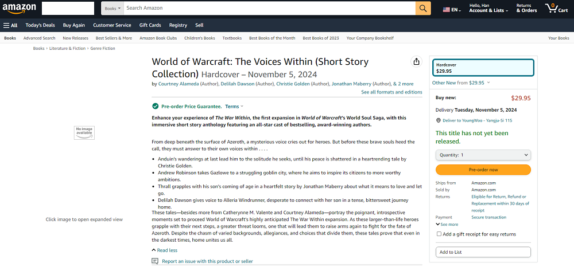Click the Amazon logo
This screenshot has height=267, width=574.
point(19,8)
